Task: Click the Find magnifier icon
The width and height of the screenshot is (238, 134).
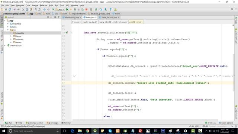Action: coord(36,9)
